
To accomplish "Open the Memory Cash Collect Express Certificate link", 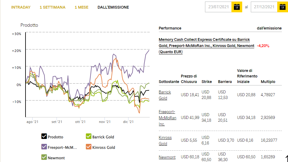I will click(x=207, y=46).
